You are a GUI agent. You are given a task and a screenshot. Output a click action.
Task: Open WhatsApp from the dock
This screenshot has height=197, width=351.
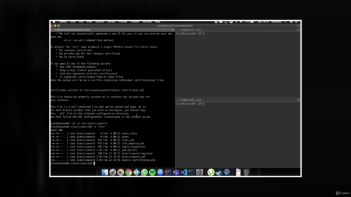(x=144, y=172)
